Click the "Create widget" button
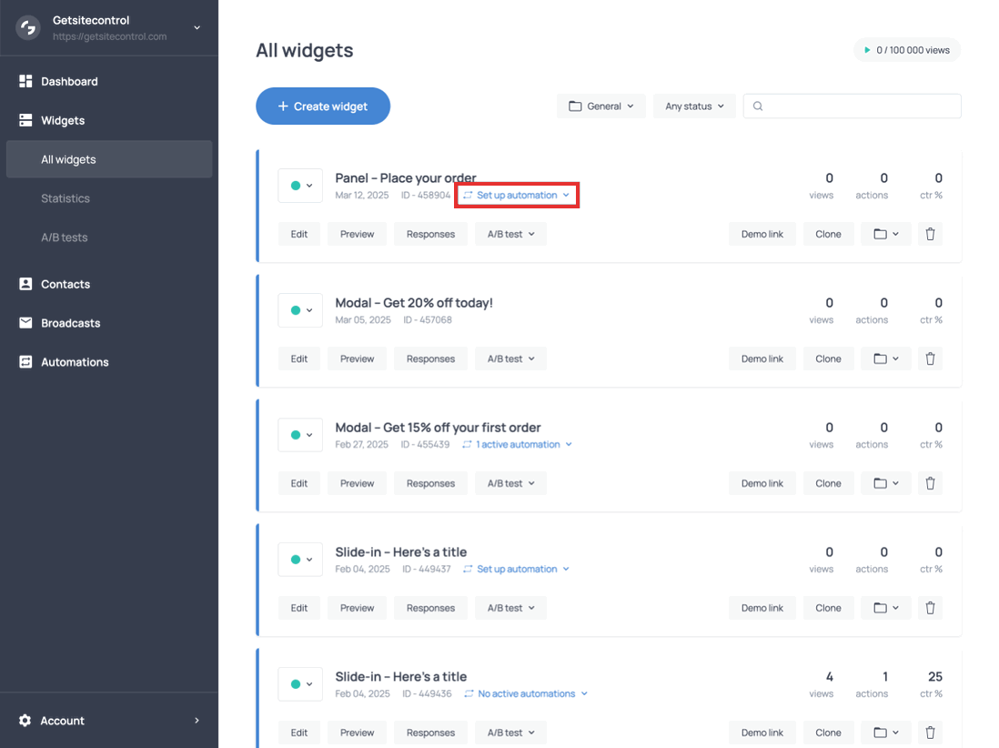Image resolution: width=999 pixels, height=748 pixels. [x=322, y=106]
